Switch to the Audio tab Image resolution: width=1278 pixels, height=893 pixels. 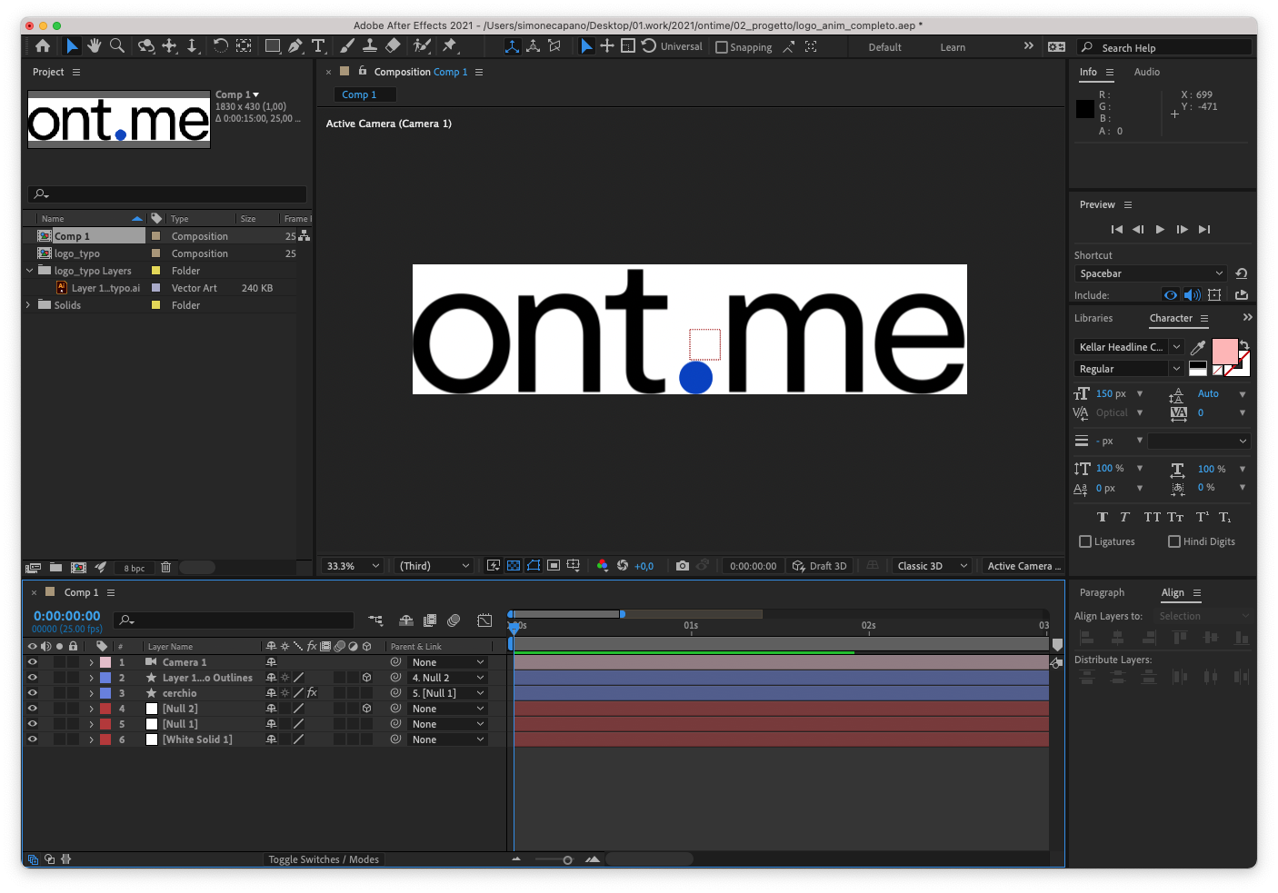(x=1146, y=72)
